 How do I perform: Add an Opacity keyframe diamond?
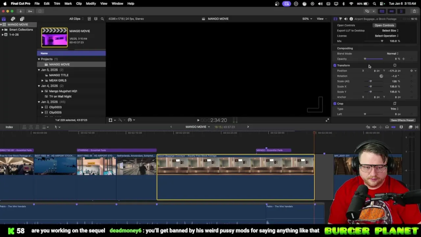click(404, 59)
